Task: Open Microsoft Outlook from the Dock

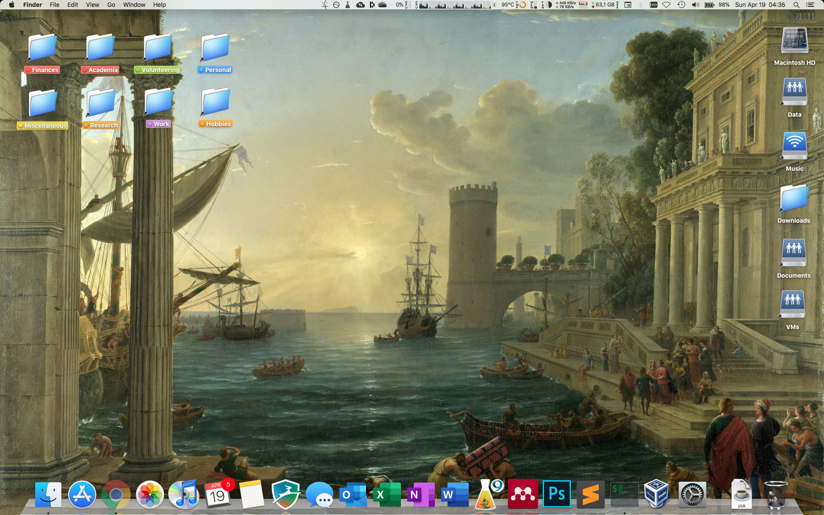Action: point(352,494)
